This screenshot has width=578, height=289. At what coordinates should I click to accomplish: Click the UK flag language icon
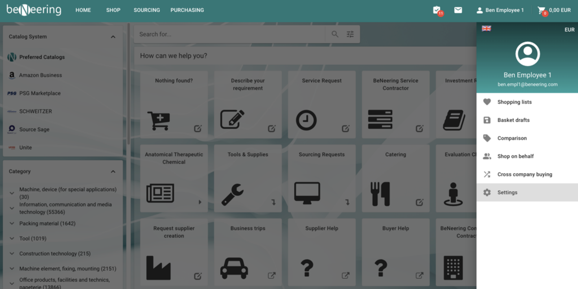tap(486, 29)
